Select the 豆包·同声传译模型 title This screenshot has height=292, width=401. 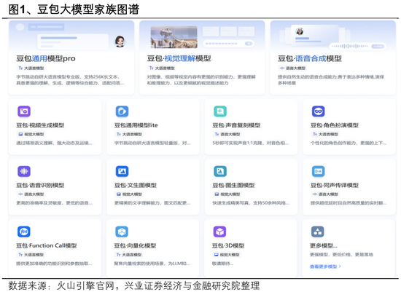click(335, 185)
